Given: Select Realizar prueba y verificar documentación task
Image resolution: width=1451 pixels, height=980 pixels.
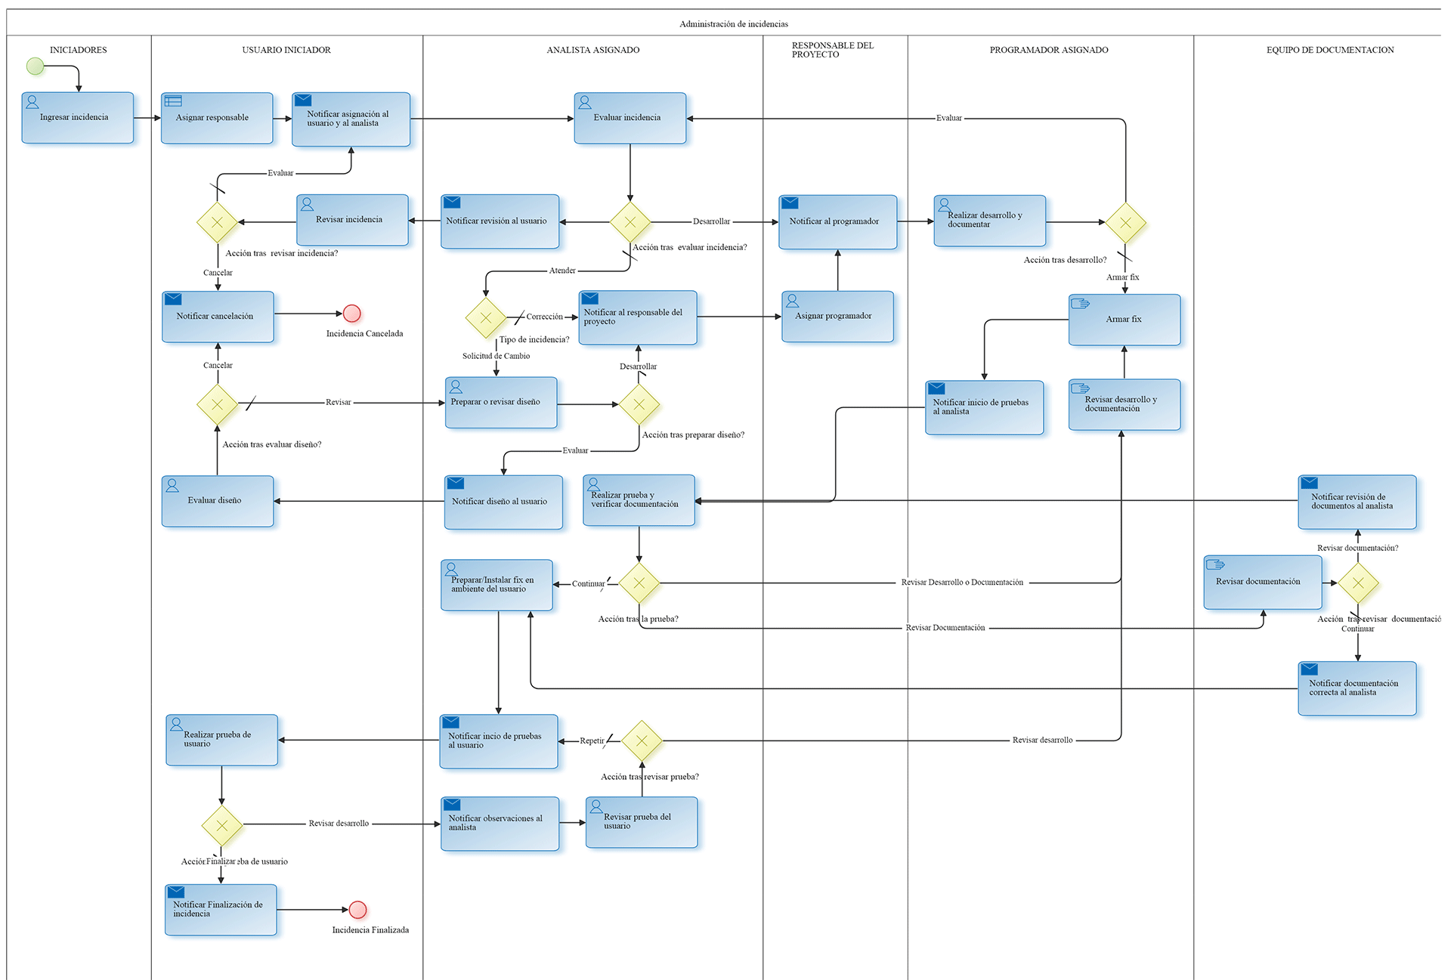Looking at the screenshot, I should click(x=639, y=500).
